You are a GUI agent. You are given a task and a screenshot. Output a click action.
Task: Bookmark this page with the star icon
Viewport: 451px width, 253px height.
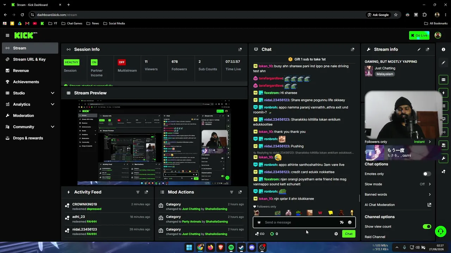point(396,15)
